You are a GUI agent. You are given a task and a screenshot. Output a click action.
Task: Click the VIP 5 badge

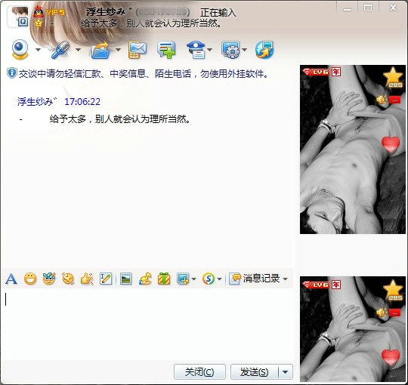[55, 12]
